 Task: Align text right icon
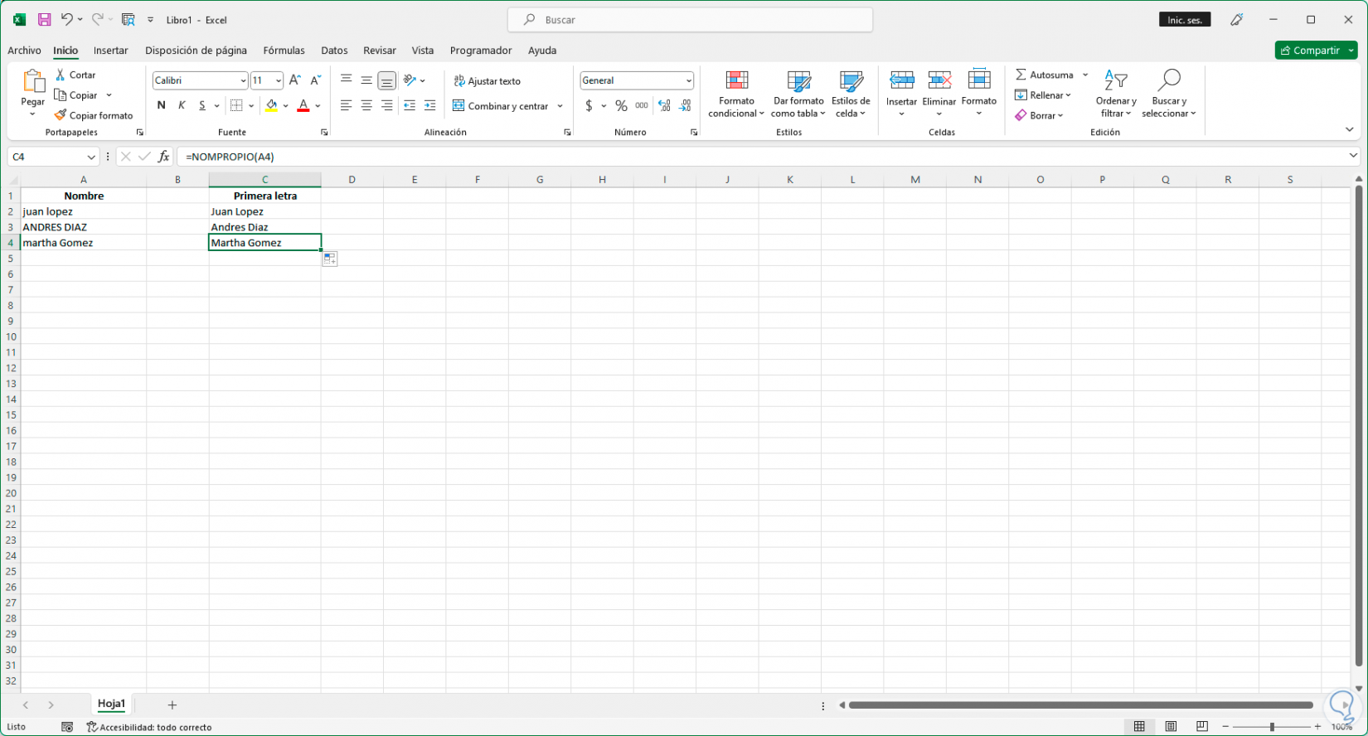tap(387, 105)
